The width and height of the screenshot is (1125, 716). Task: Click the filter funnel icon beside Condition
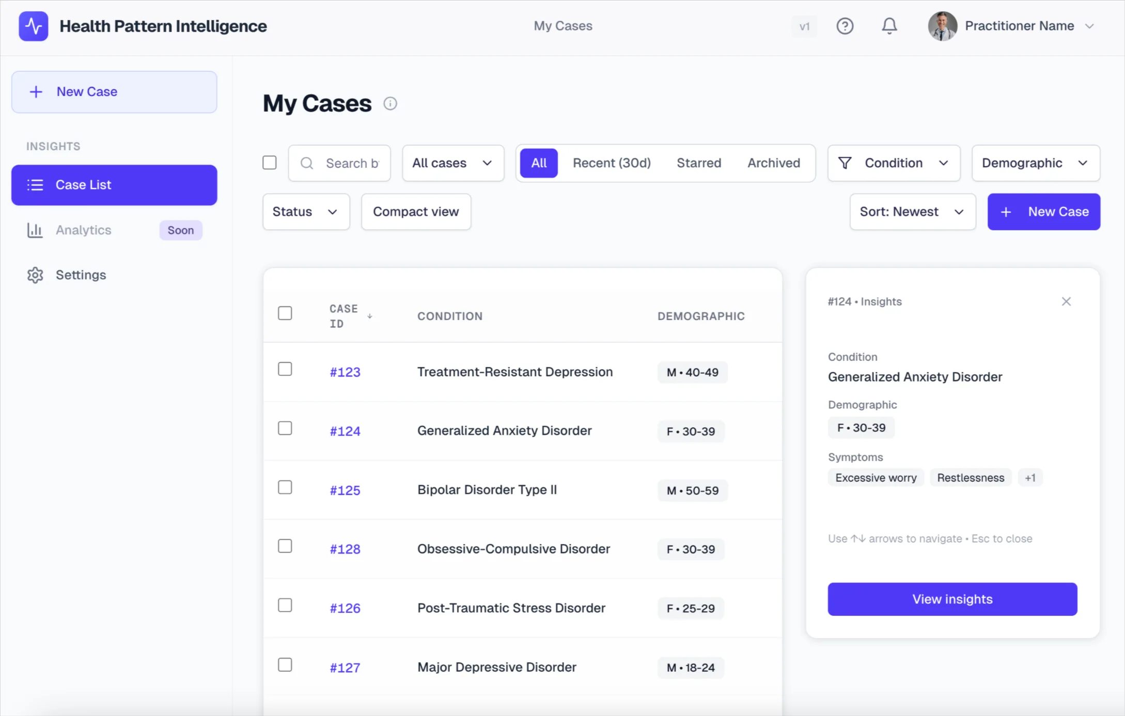pos(845,163)
